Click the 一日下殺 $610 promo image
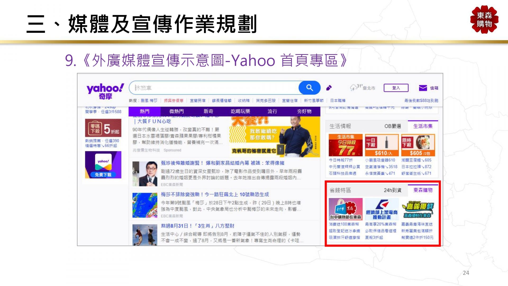 pos(382,145)
